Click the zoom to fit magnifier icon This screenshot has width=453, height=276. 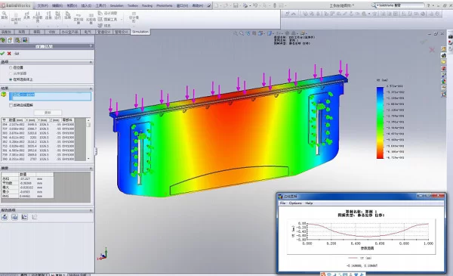pos(236,33)
